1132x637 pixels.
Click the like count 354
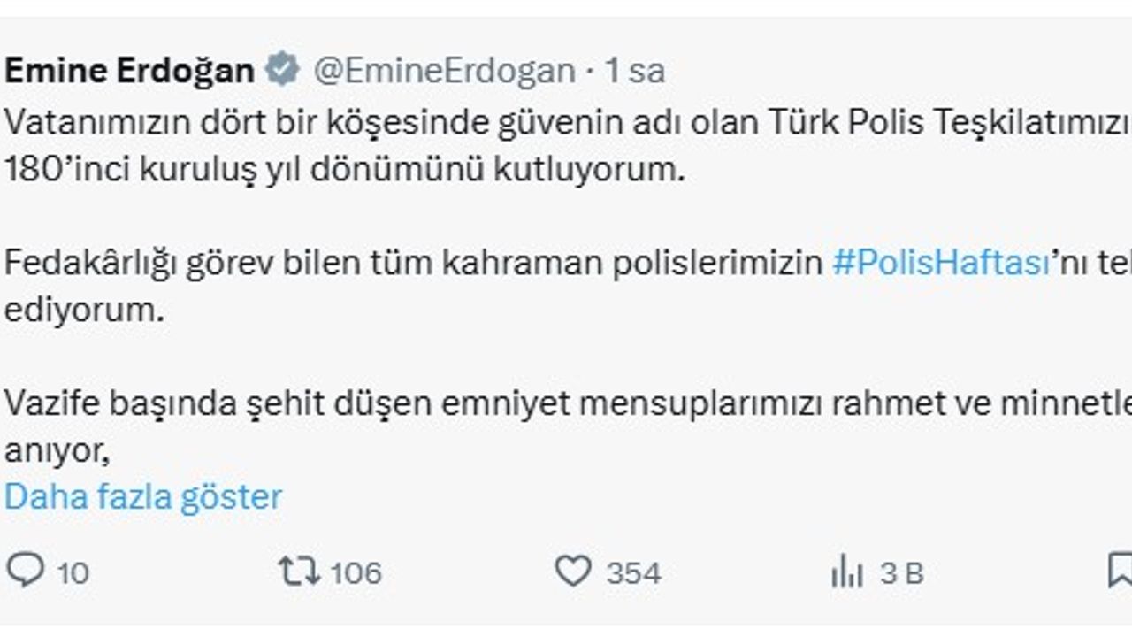[633, 573]
